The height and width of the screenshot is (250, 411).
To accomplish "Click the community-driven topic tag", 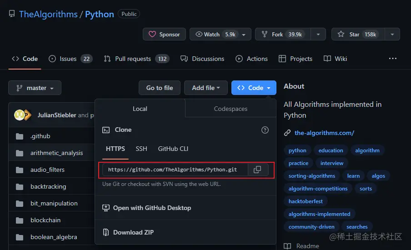I will (x=311, y=227).
